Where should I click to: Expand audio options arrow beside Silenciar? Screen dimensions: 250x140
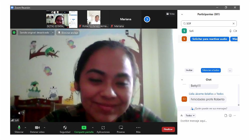[25, 128]
